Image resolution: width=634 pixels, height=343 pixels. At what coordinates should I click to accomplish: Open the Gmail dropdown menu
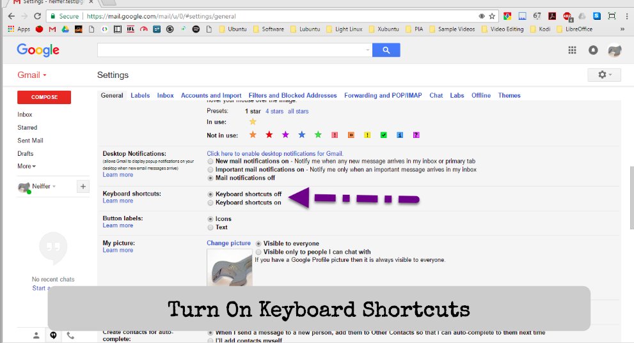(32, 75)
